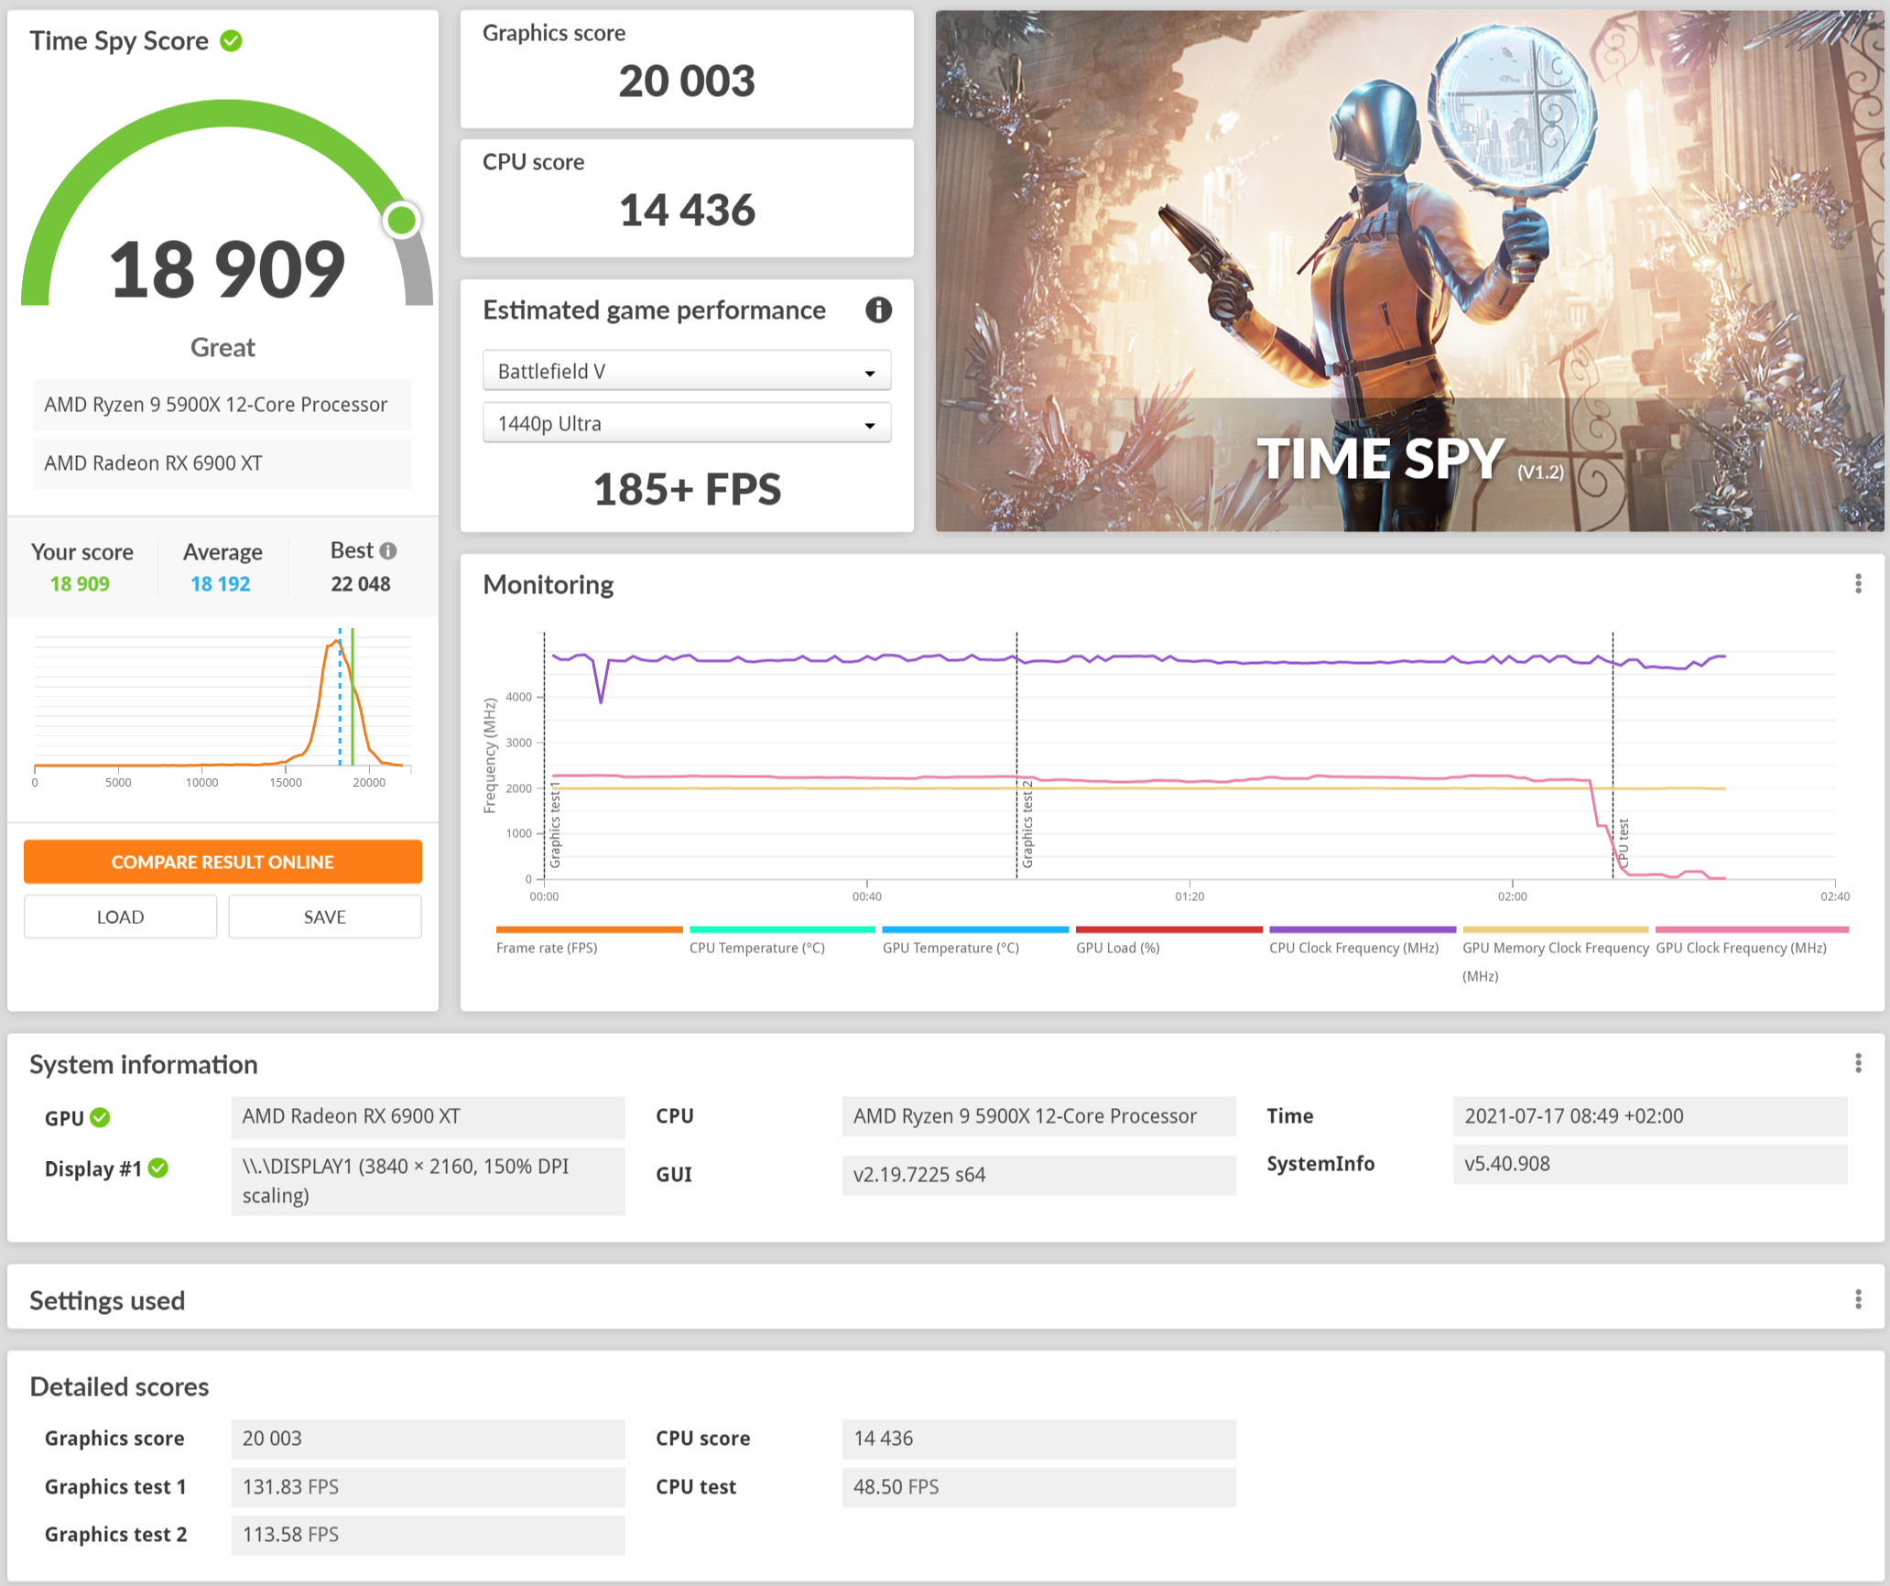
Task: Open the System information options menu
Action: coord(1859,1062)
